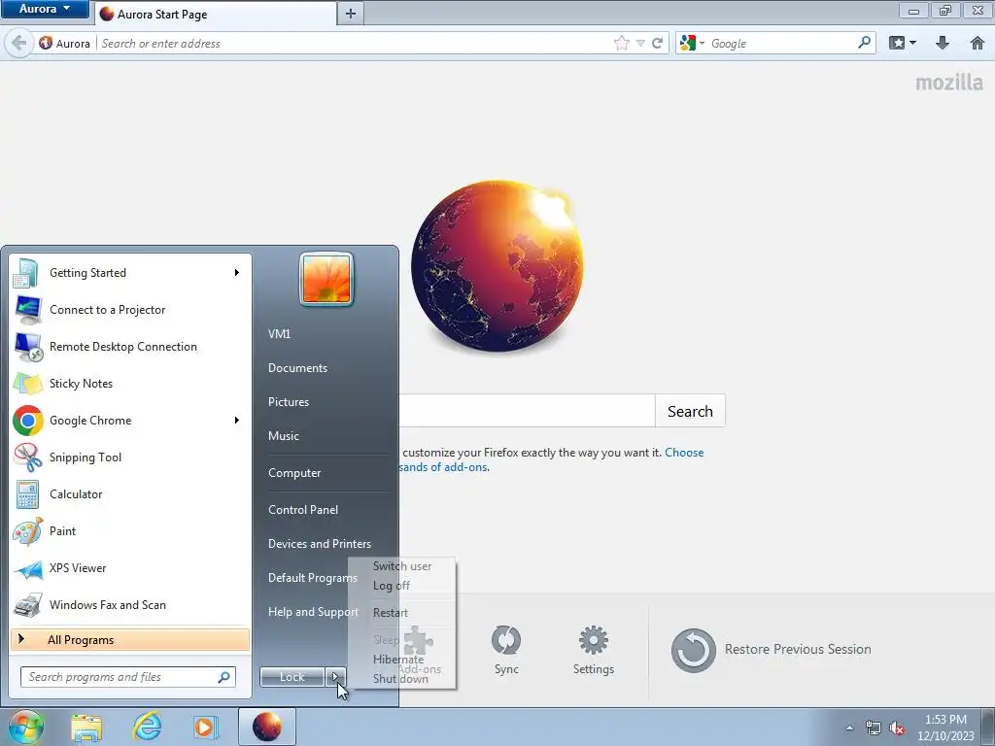The height and width of the screenshot is (746, 995).
Task: Switch to Aurora Start Page tab
Action: coord(216,14)
